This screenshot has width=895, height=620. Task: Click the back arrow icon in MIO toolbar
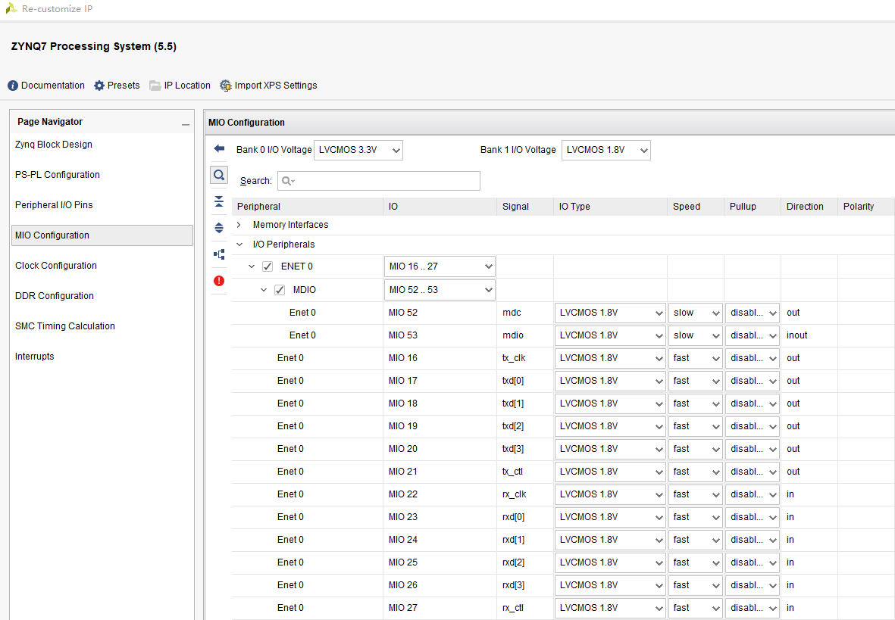point(219,148)
